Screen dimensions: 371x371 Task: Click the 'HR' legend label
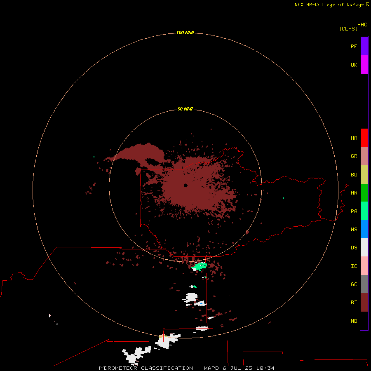pyautogui.click(x=354, y=193)
